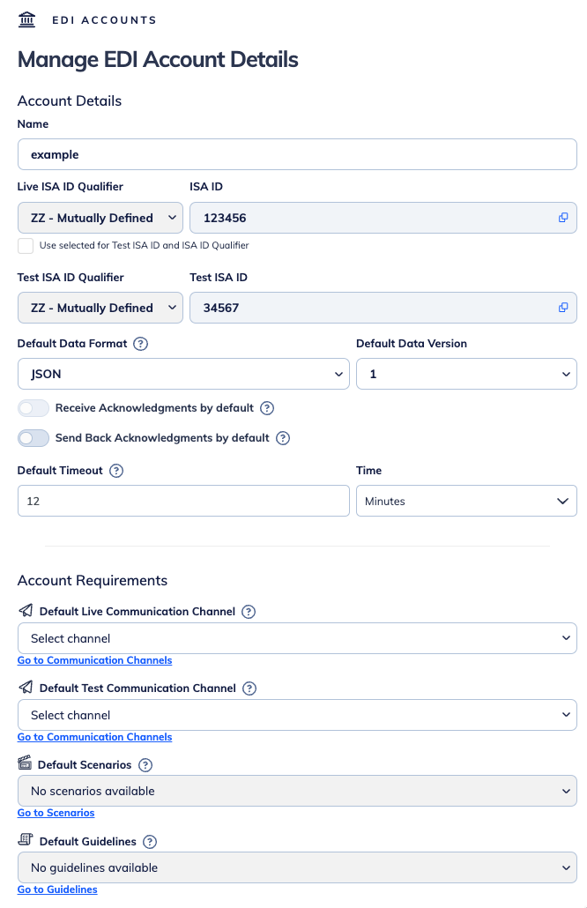The width and height of the screenshot is (587, 908).
Task: Click the Manage EDI Account Details heading
Action: [158, 60]
